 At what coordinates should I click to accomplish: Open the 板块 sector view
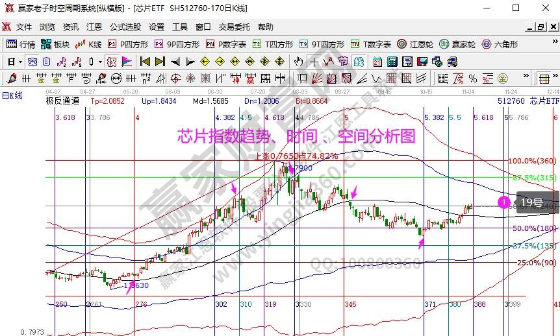tap(55, 44)
